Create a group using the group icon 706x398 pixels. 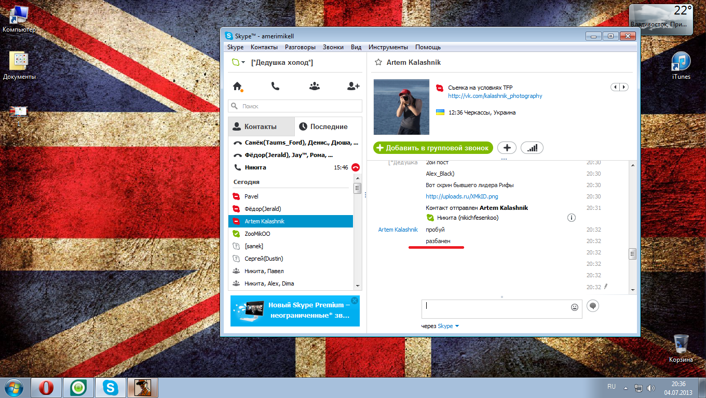314,87
